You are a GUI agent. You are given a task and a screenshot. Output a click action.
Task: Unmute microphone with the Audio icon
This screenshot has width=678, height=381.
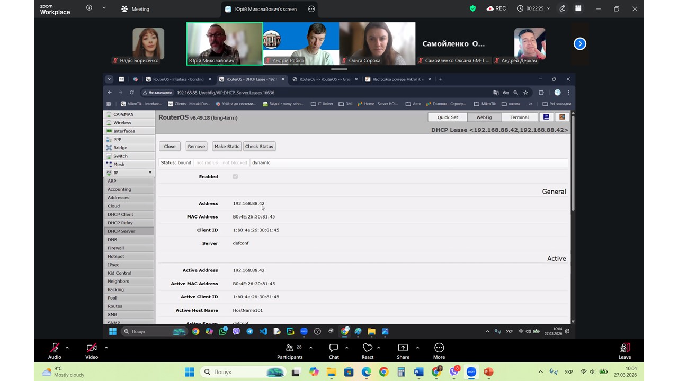55,348
